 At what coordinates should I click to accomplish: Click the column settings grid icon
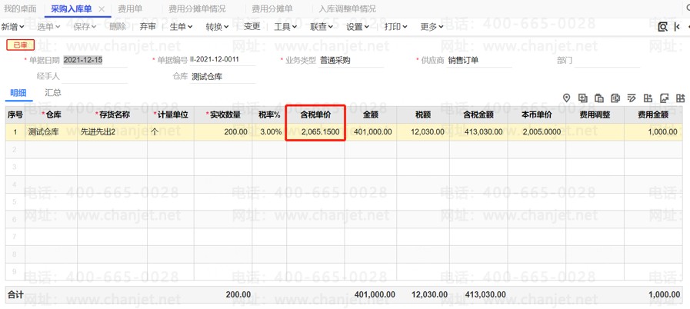[x=648, y=98]
